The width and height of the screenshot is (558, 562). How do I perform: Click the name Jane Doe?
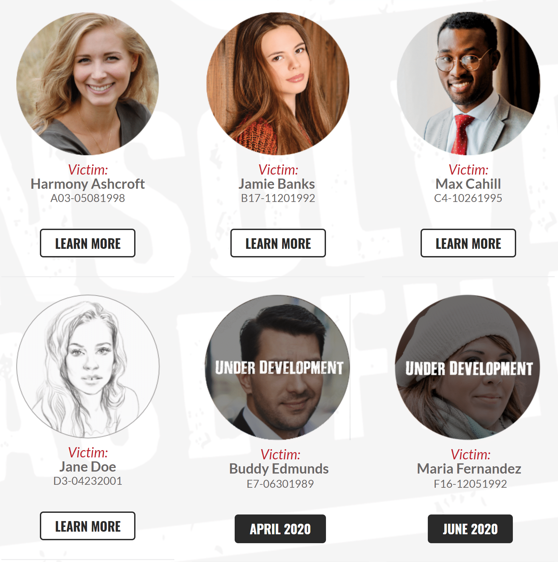point(88,467)
